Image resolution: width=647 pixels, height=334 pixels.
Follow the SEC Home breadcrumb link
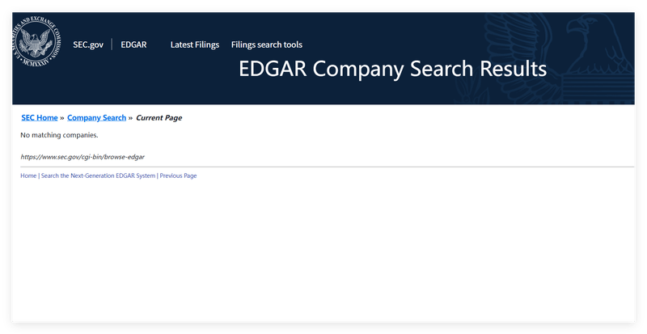tap(40, 117)
